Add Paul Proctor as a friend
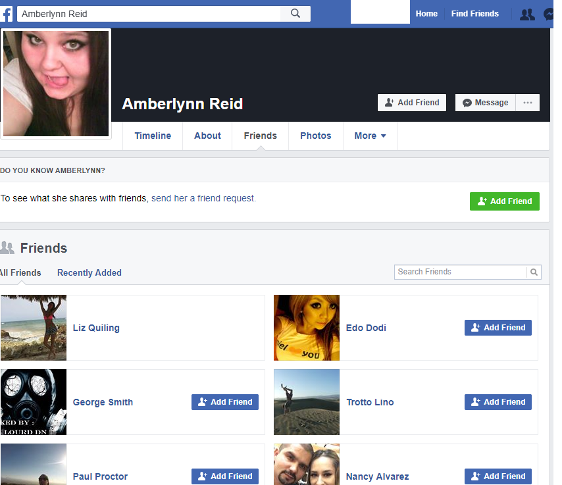The image size is (562, 485). [225, 476]
